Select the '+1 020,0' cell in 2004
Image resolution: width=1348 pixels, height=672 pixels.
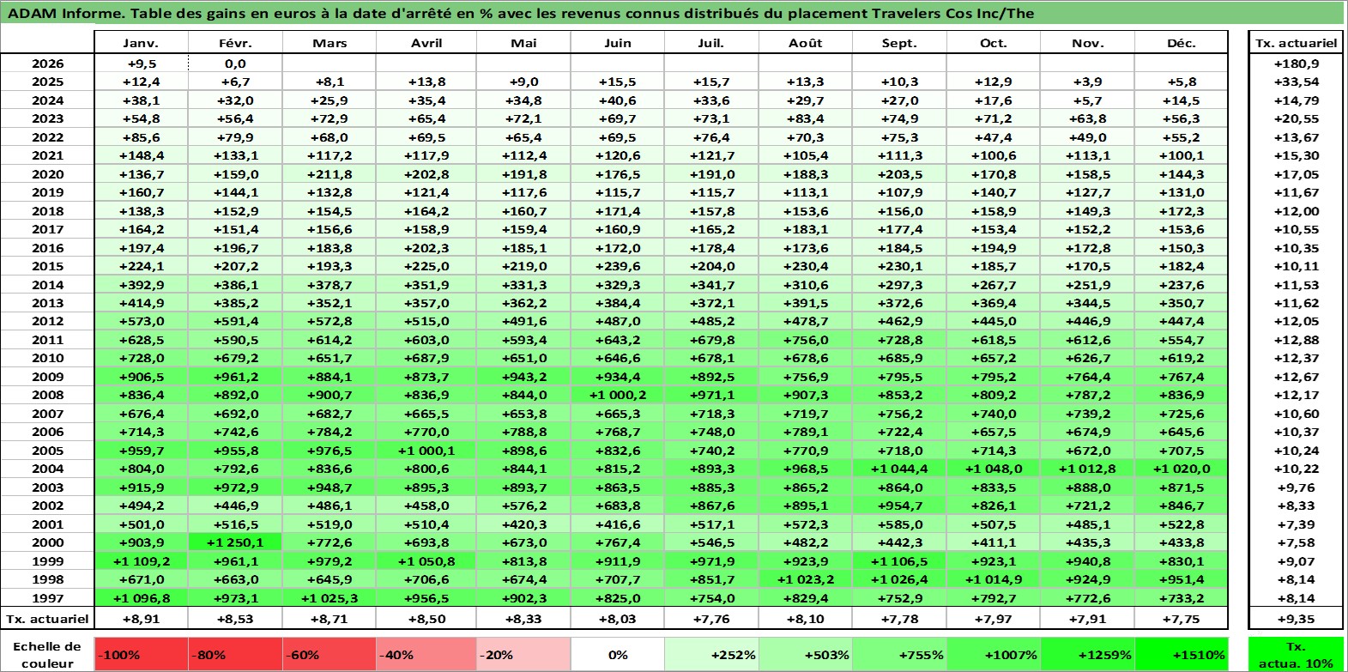tap(1182, 469)
